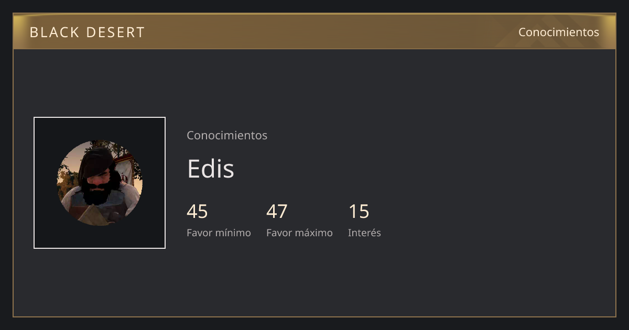This screenshot has width=629, height=330.
Task: Click the number 15 stat
Action: click(359, 212)
